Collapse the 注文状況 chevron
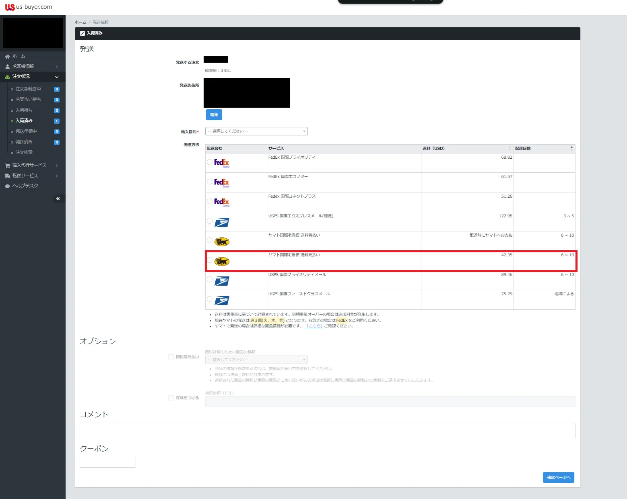The width and height of the screenshot is (627, 499). [x=57, y=77]
